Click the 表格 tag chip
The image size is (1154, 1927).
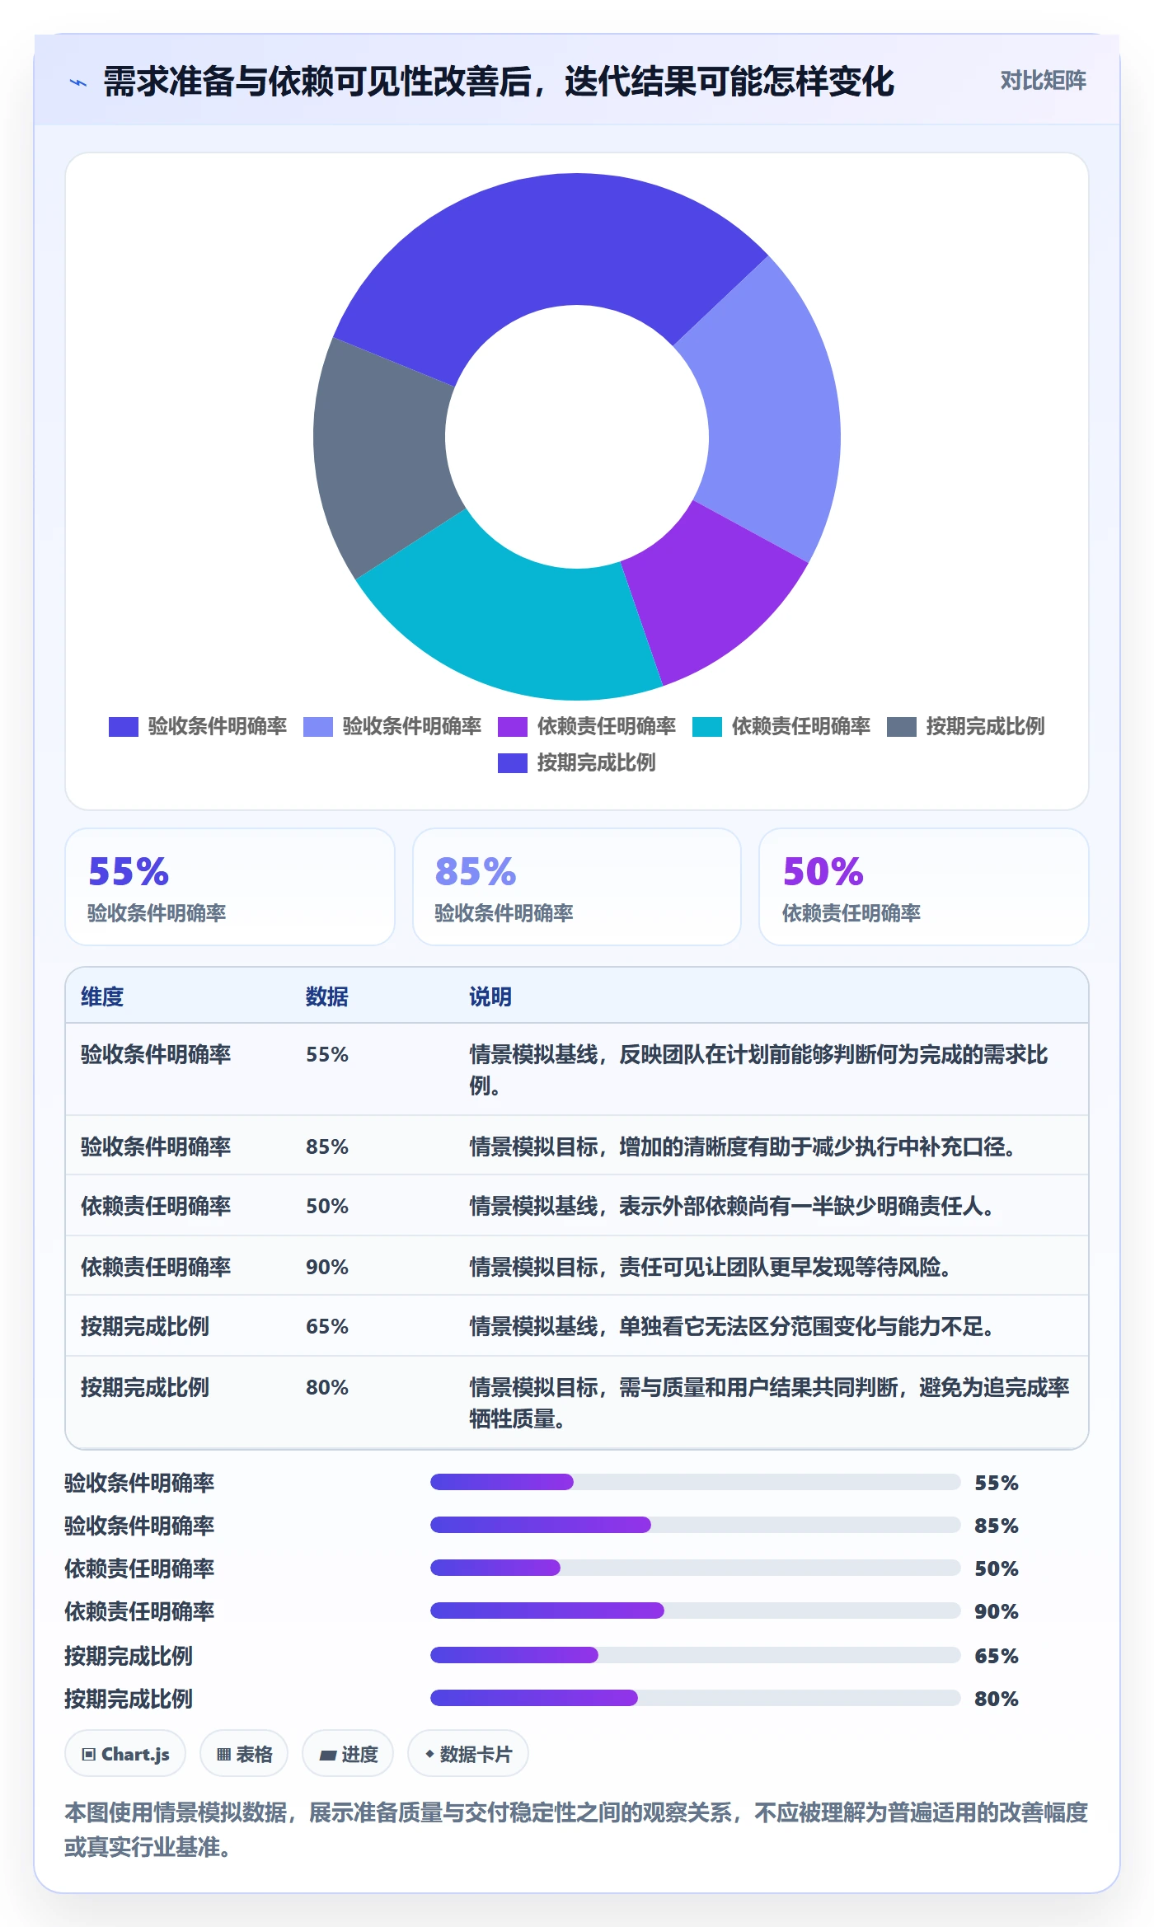(244, 1754)
